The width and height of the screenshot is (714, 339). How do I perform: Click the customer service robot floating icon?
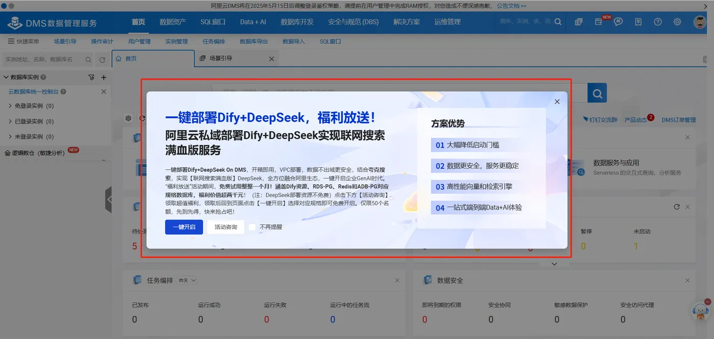coord(701,311)
